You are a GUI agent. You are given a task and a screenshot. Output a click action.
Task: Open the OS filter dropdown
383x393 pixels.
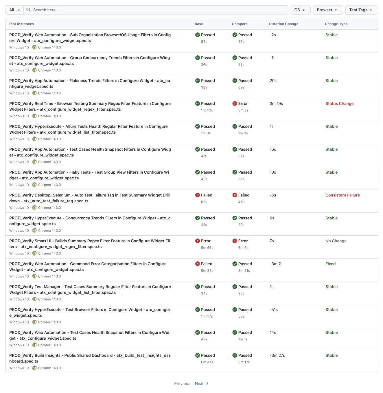(300, 10)
